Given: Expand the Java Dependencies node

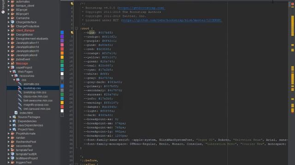Looking at the screenshot, I should tap(11, 125).
